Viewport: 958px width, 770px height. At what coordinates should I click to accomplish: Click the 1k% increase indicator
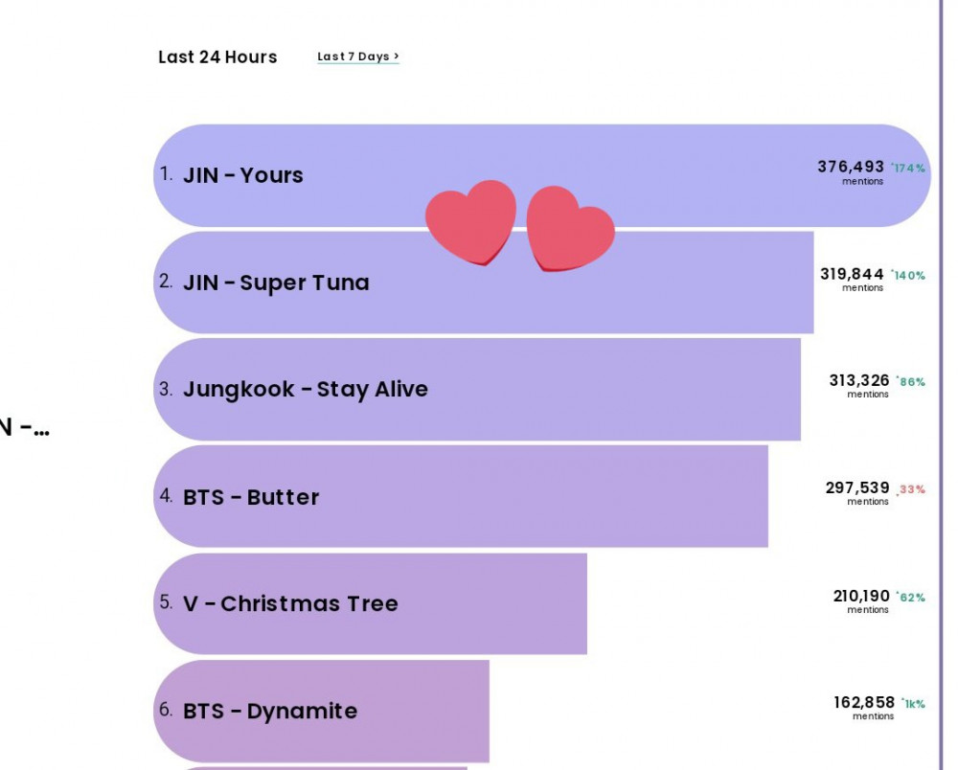point(913,704)
